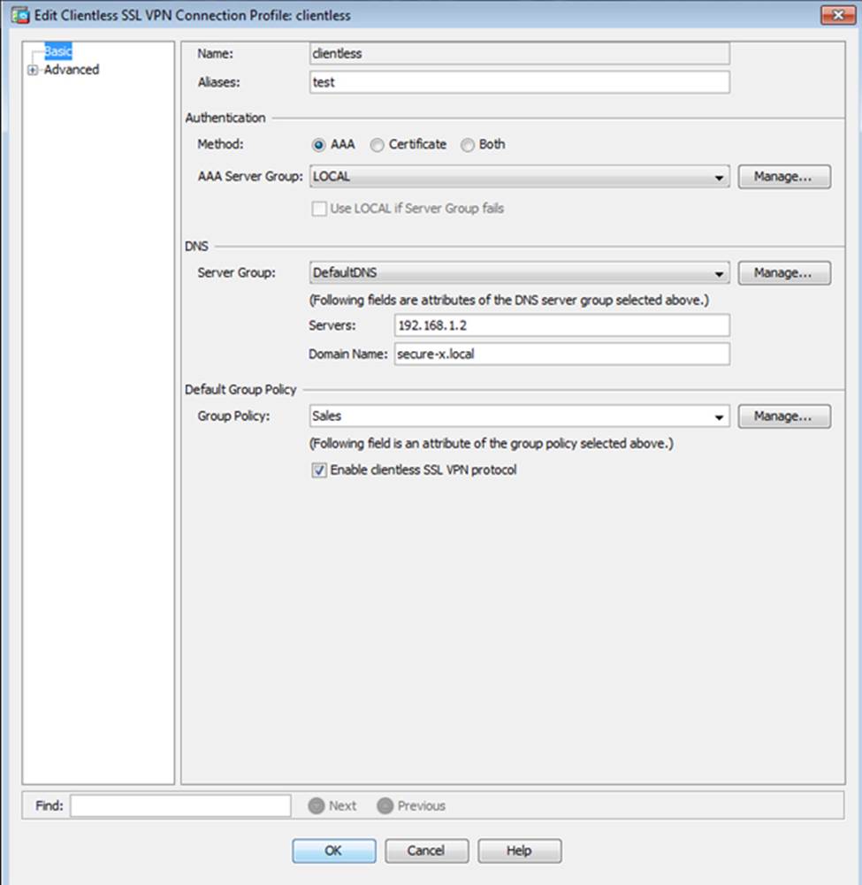The width and height of the screenshot is (862, 885).
Task: Open the DNS Server Group dropdown
Action: pyautogui.click(x=721, y=274)
